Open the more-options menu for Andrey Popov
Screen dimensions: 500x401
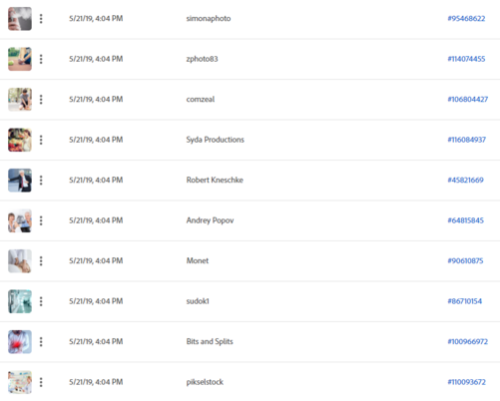41,220
